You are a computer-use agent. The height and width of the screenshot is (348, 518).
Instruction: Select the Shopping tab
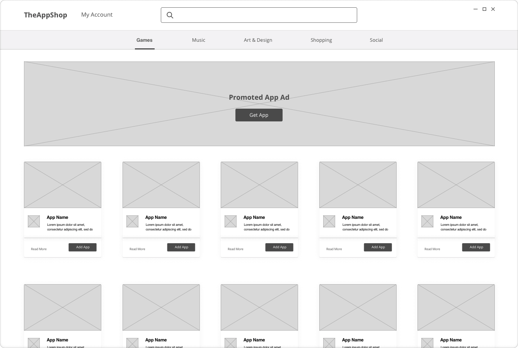point(321,40)
